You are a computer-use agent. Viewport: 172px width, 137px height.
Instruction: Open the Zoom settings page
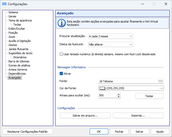pyautogui.click(x=12, y=37)
